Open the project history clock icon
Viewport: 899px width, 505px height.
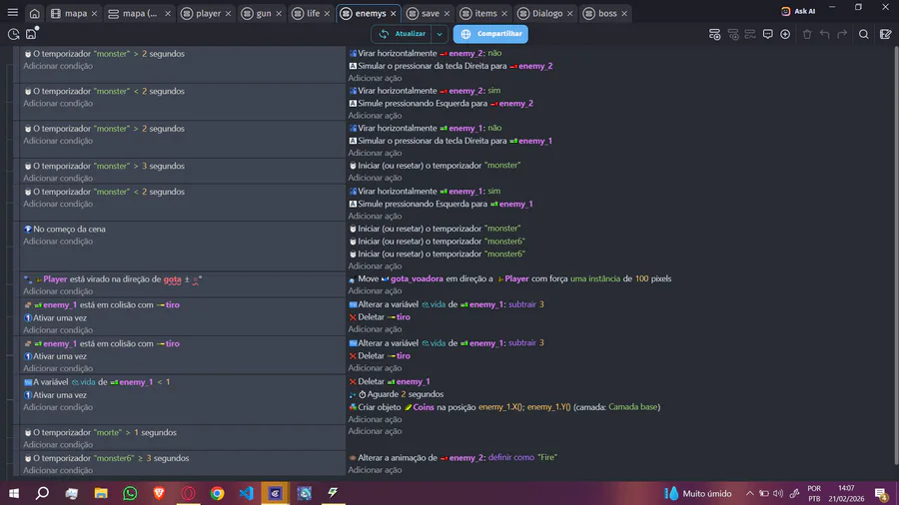coord(13,34)
